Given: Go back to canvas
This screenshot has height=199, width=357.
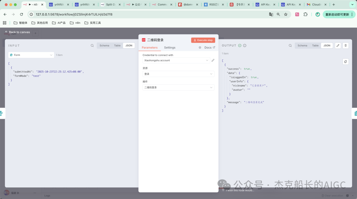Looking at the screenshot, I should click(18, 32).
